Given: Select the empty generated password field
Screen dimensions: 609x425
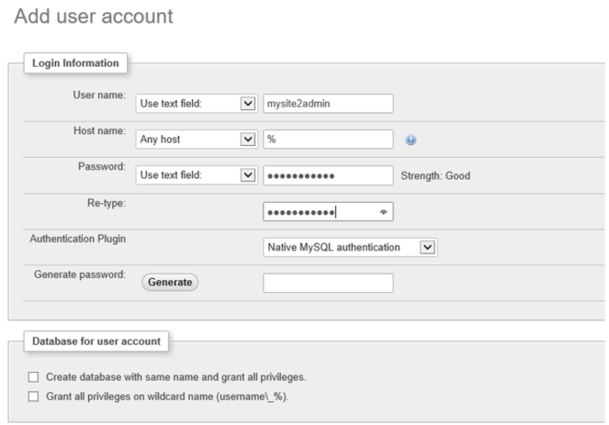Looking at the screenshot, I should tap(328, 283).
